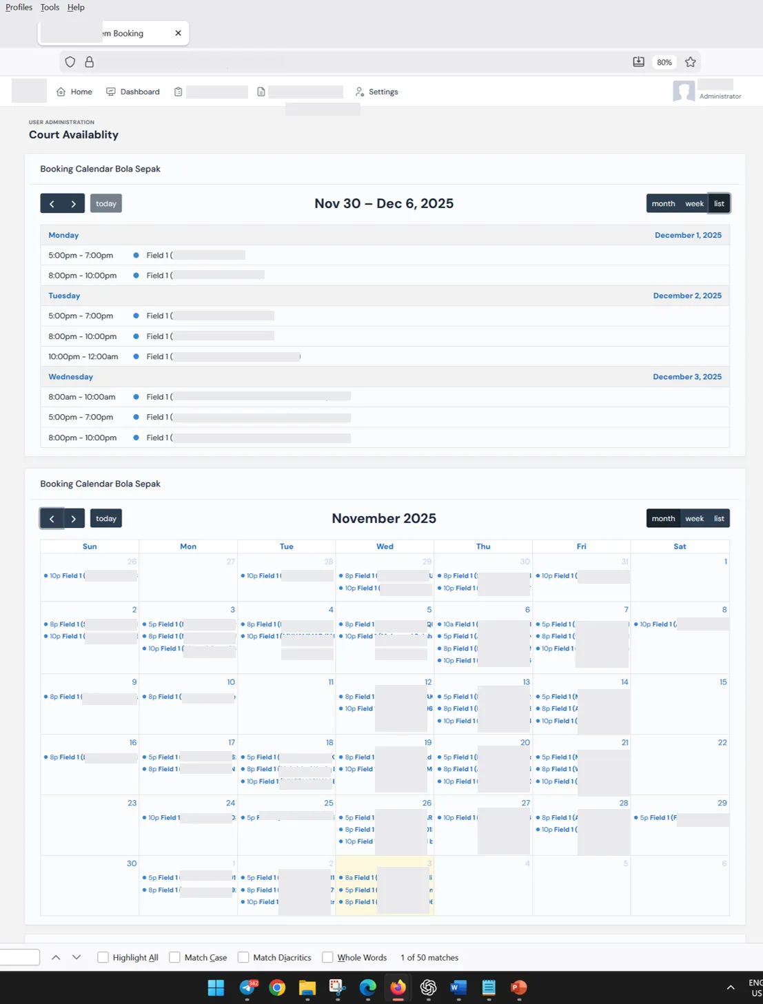This screenshot has height=1004, width=763.
Task: Bookmark this page with the star icon
Action: [690, 62]
